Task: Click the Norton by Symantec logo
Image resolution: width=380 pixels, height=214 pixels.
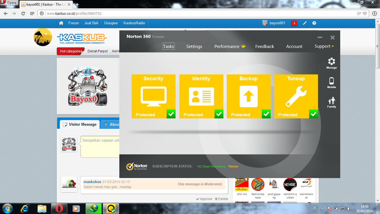Action: tap(137, 166)
